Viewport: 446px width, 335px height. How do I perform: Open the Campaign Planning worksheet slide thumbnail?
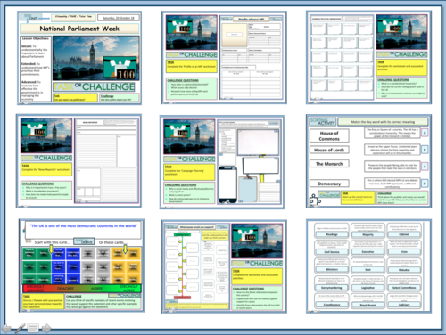coord(222,162)
